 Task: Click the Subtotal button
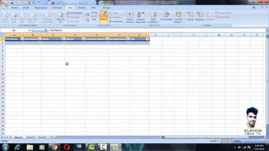tap(209, 16)
